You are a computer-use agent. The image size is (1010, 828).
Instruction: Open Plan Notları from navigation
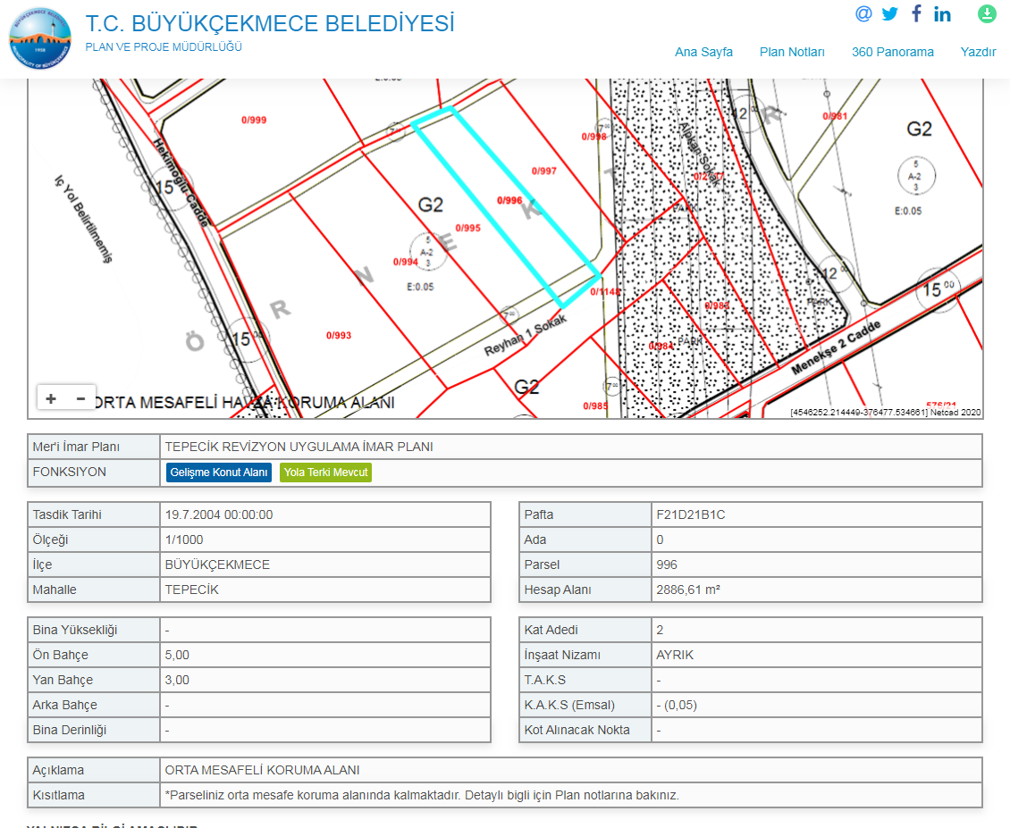tap(792, 52)
